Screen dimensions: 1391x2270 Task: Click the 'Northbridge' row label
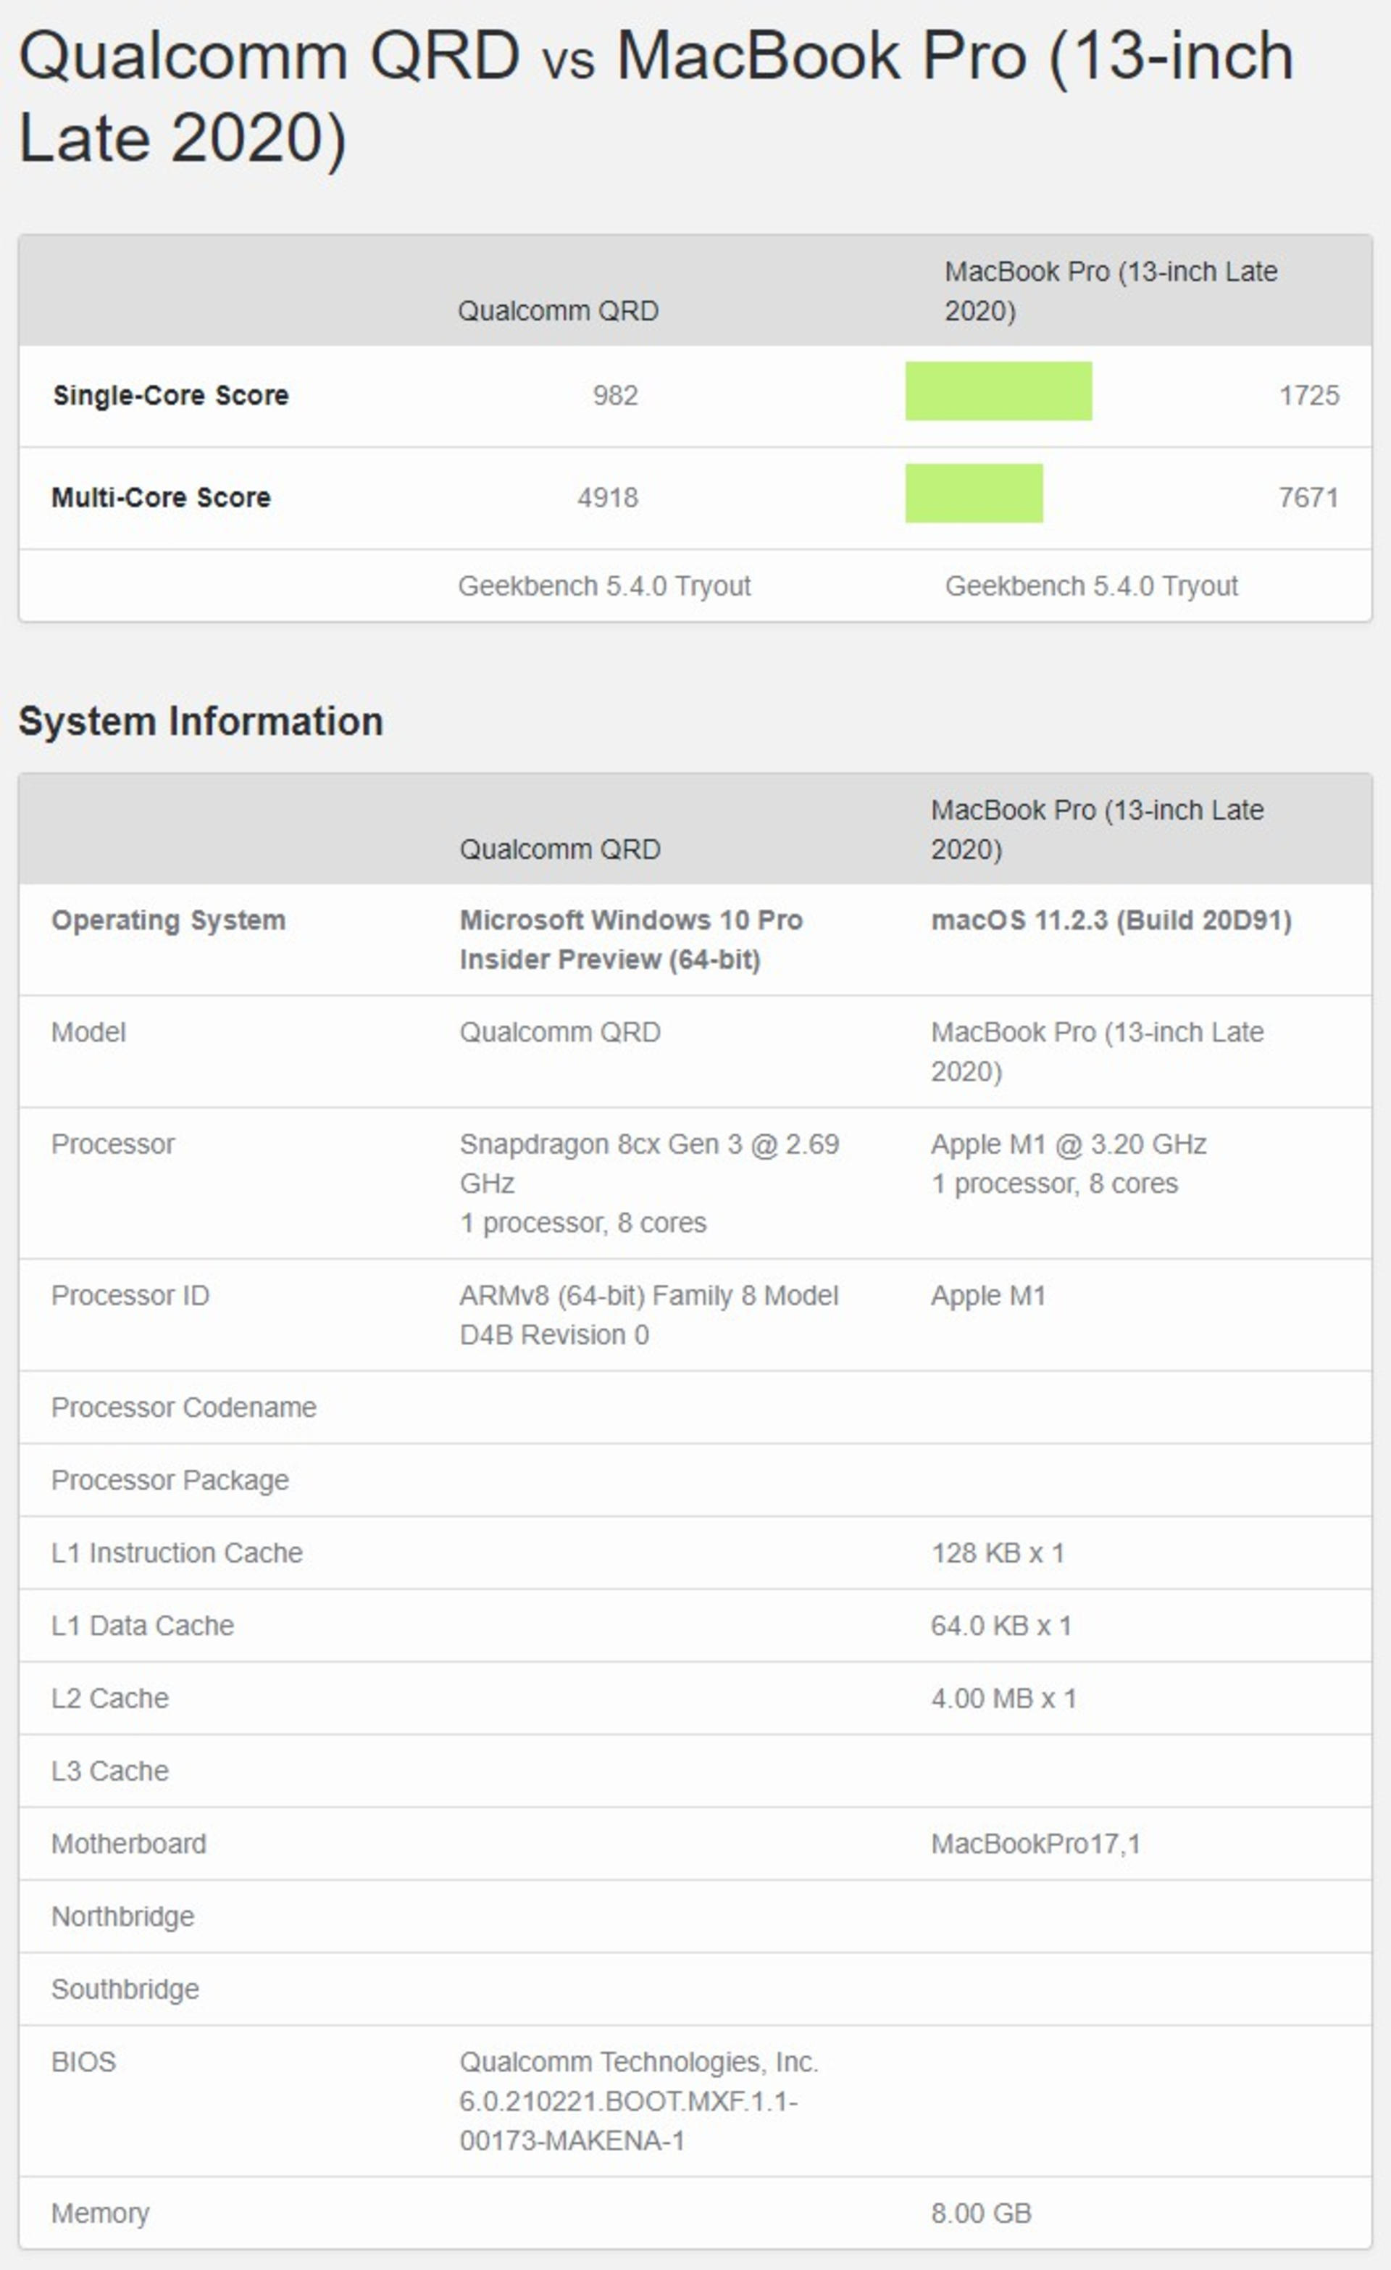(123, 1917)
